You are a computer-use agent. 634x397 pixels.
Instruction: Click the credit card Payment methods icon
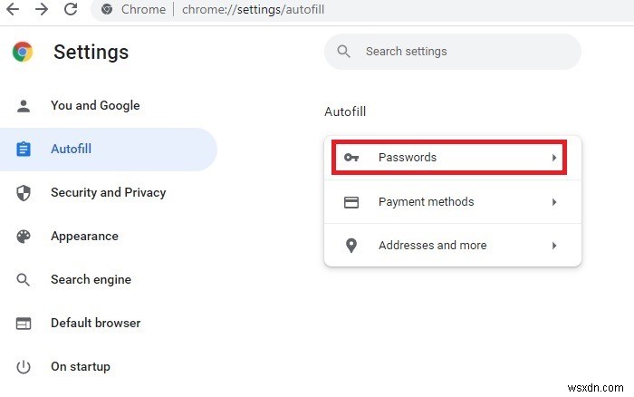pos(351,202)
